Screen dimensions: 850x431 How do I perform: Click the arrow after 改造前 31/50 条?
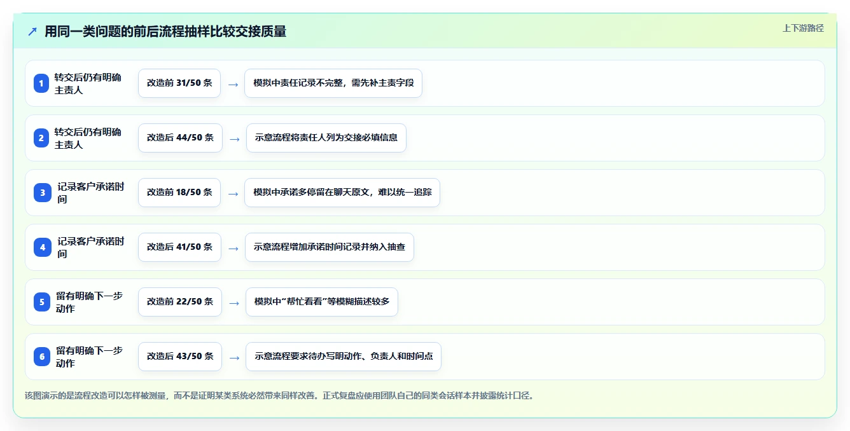coord(233,84)
